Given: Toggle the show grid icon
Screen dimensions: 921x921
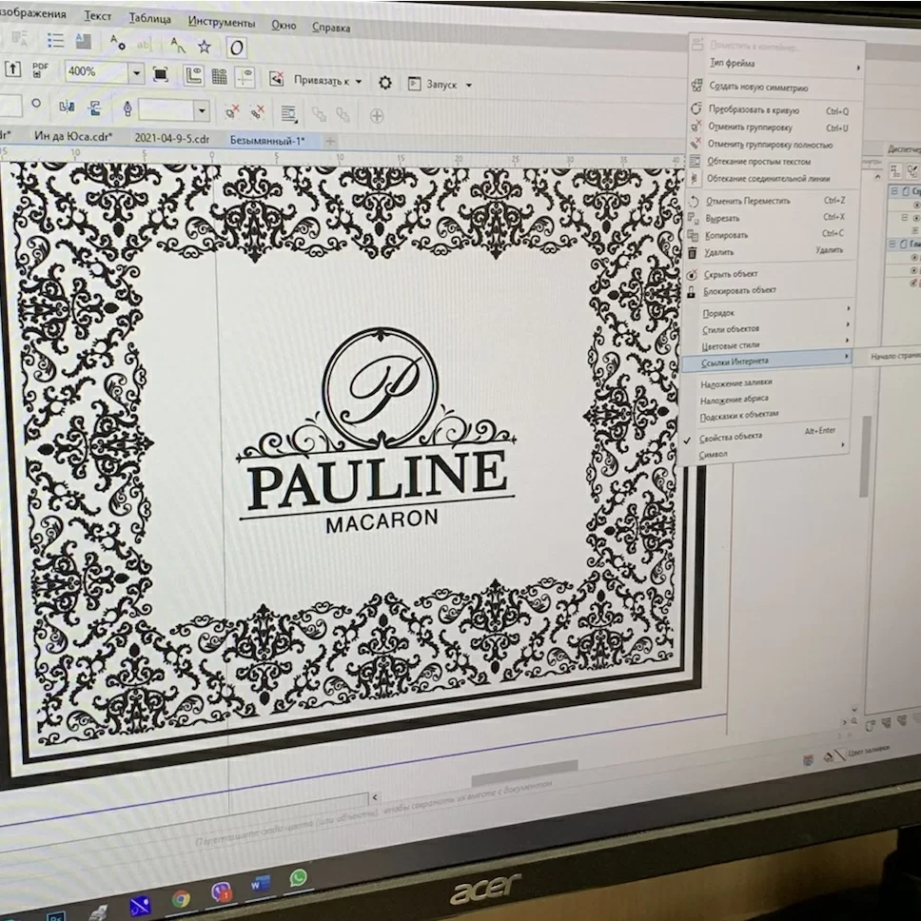Looking at the screenshot, I should (219, 76).
